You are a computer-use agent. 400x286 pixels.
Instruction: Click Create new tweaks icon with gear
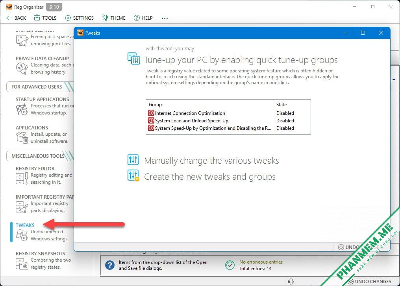(x=133, y=175)
